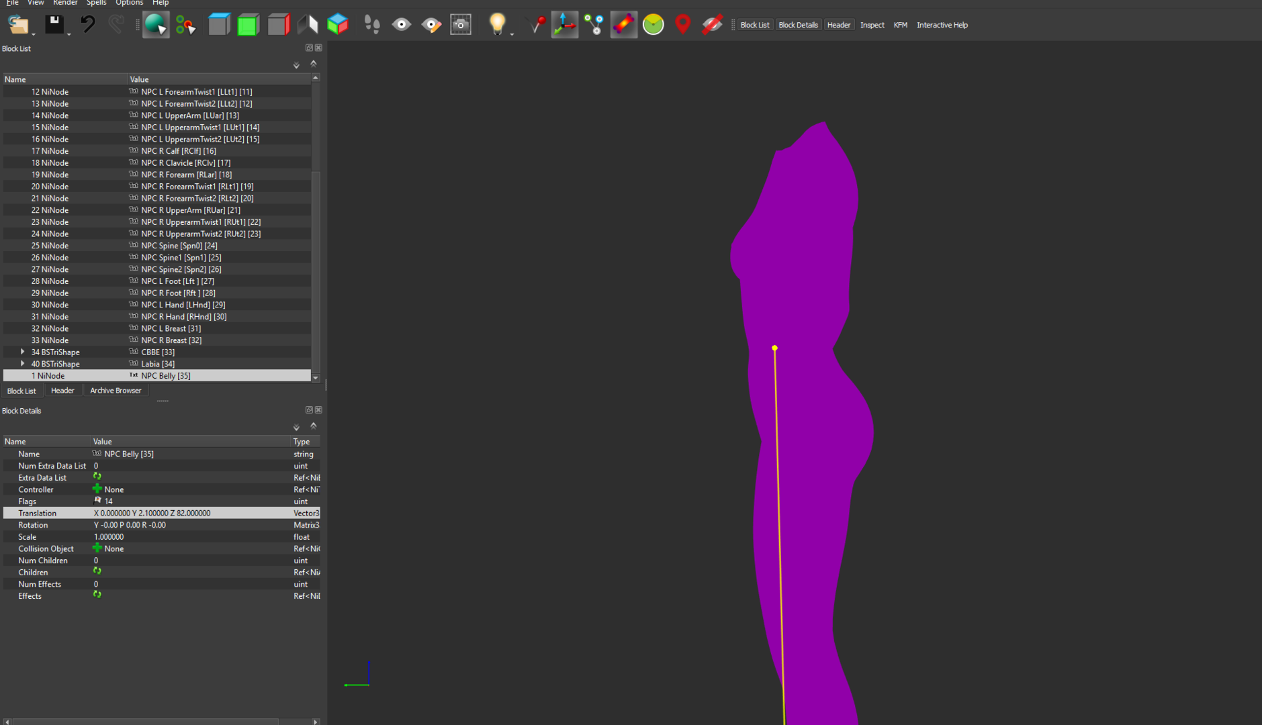Click the lightbulb lighting icon

496,24
